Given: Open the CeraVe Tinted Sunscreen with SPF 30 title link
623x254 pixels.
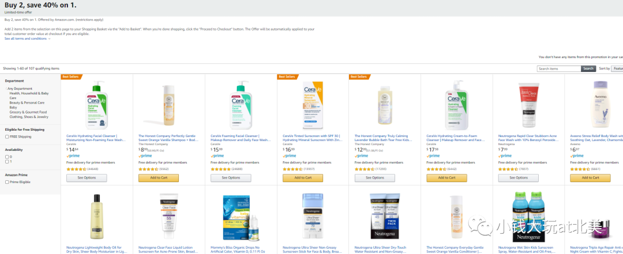Looking at the screenshot, I should coord(311,138).
